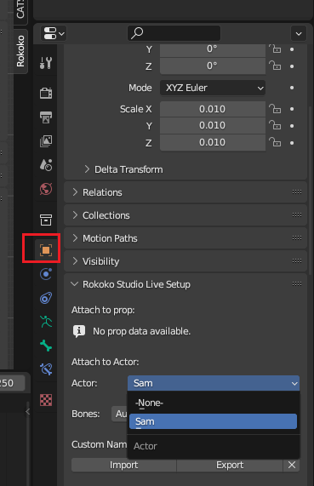Open the Render properties tab
Screen dimensions: 314x486
click(x=46, y=93)
